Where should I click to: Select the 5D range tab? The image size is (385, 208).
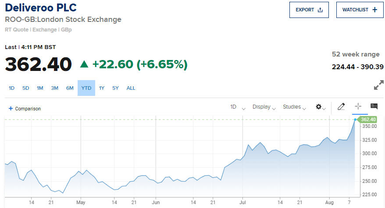coord(26,88)
